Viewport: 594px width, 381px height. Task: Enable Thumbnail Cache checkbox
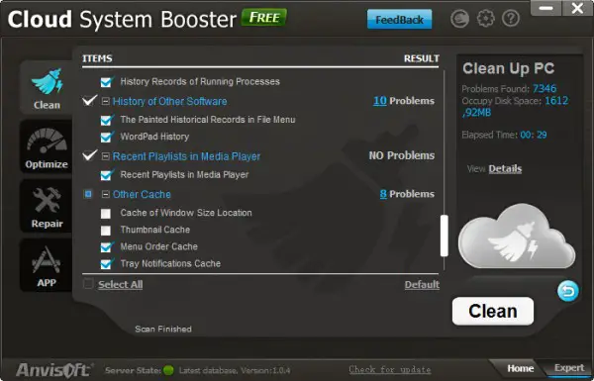(106, 231)
